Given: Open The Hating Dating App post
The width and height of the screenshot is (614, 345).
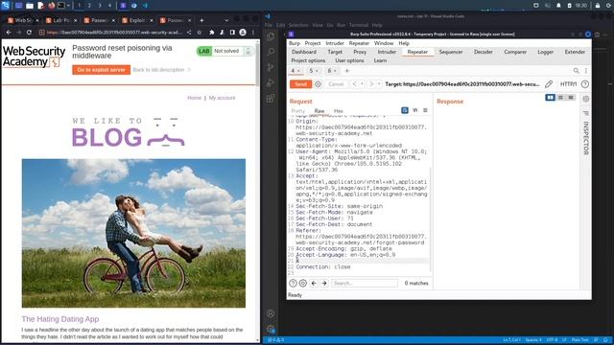Looking at the screenshot, I should [x=60, y=319].
